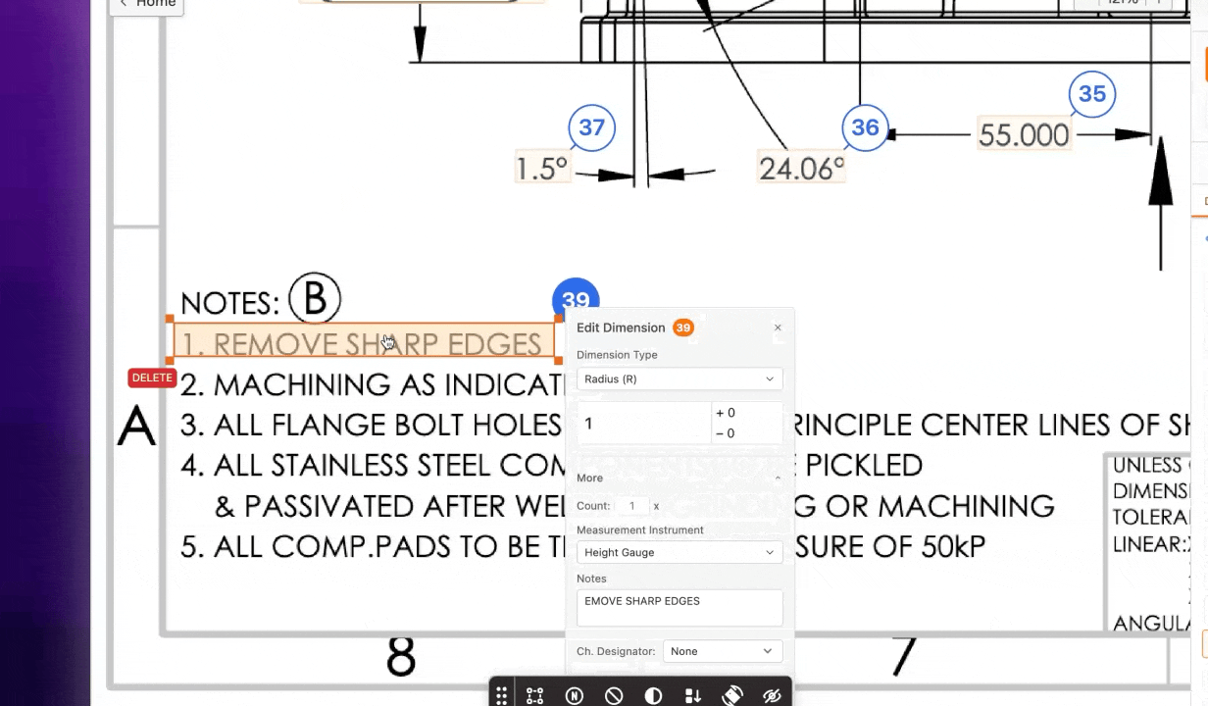
Task: Select balloon 35 on the drawing
Action: point(1092,93)
